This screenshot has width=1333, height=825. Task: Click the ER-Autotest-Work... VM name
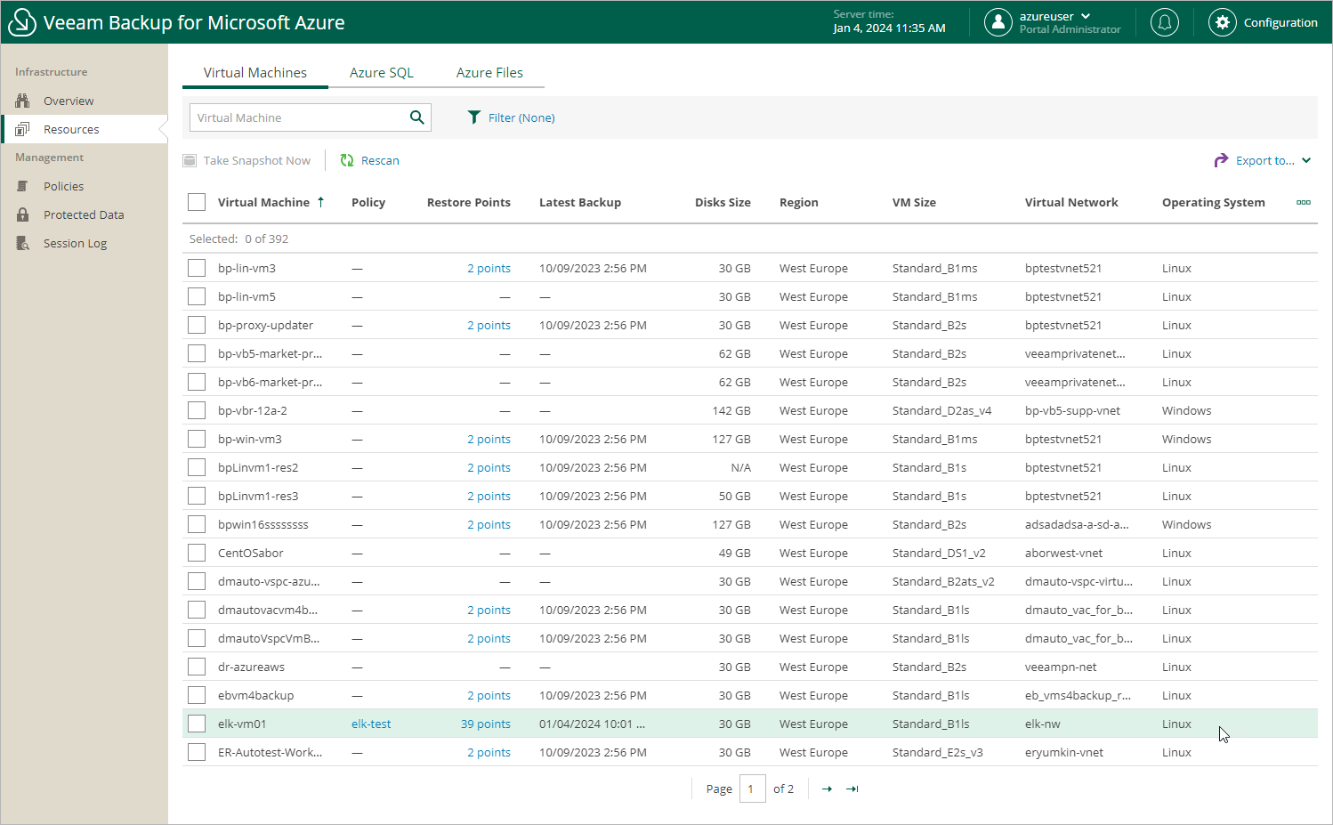pos(271,752)
